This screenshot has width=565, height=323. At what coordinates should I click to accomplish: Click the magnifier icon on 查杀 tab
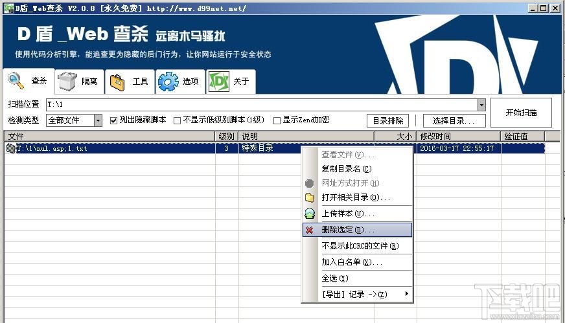[x=16, y=81]
